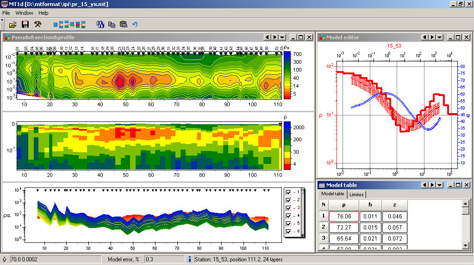Switch to the Limites tab
The width and height of the screenshot is (474, 265).
click(x=356, y=194)
